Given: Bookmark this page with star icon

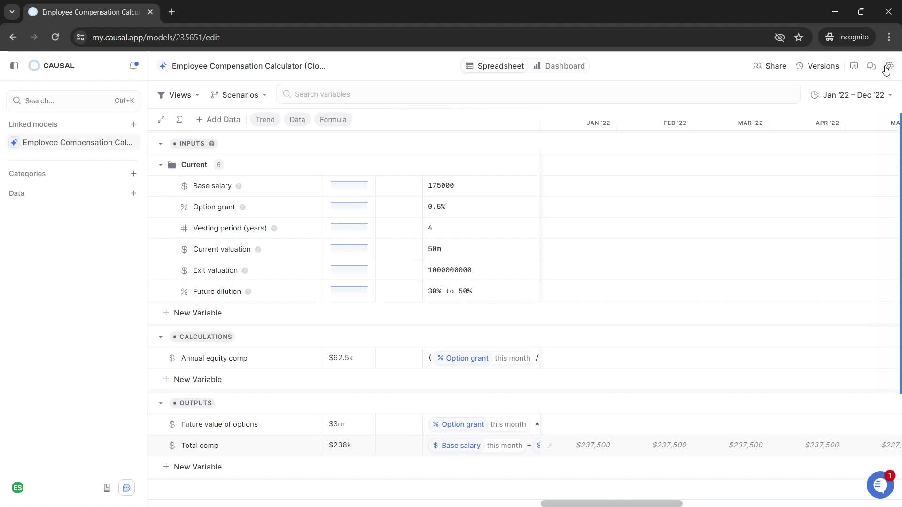Looking at the screenshot, I should [x=799, y=37].
